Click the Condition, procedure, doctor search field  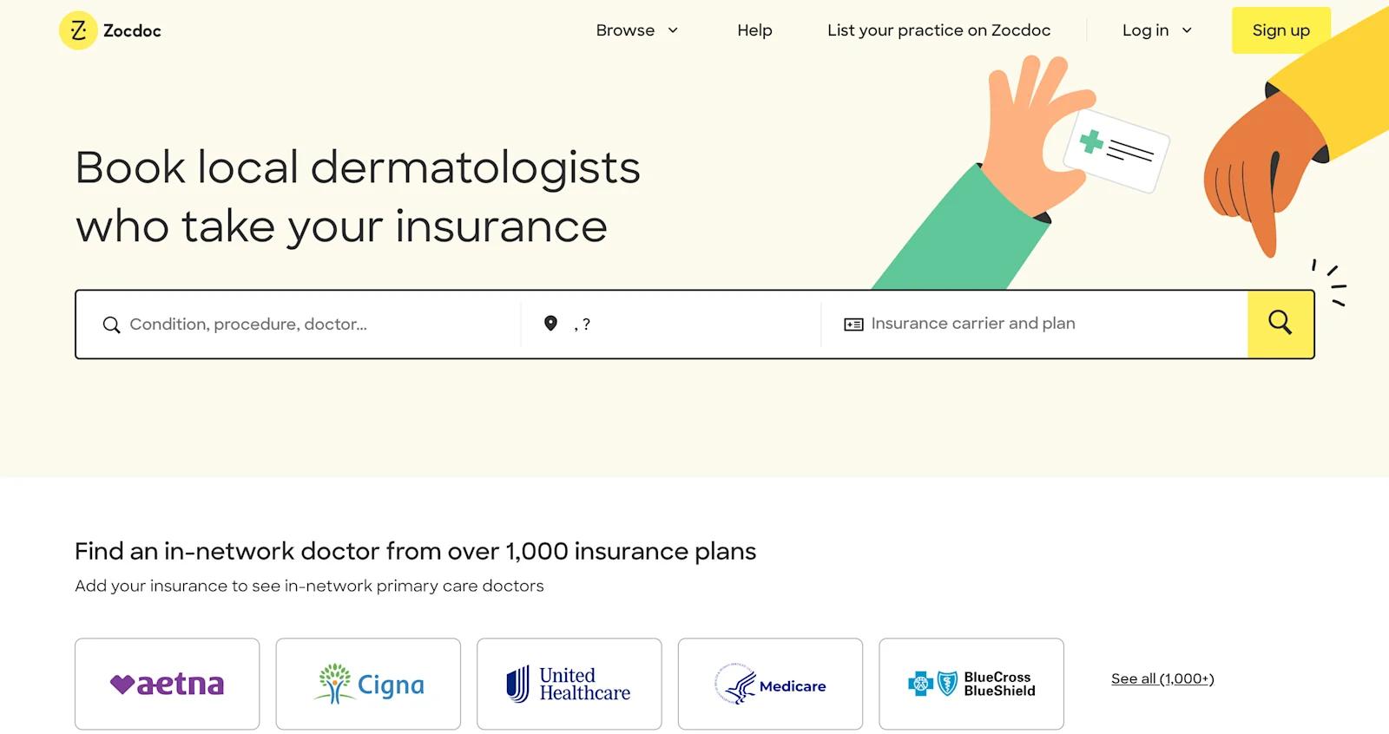[313, 324]
